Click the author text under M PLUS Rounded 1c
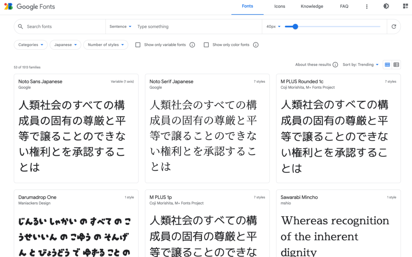Image resolution: width=412 pixels, height=257 pixels. [308, 88]
